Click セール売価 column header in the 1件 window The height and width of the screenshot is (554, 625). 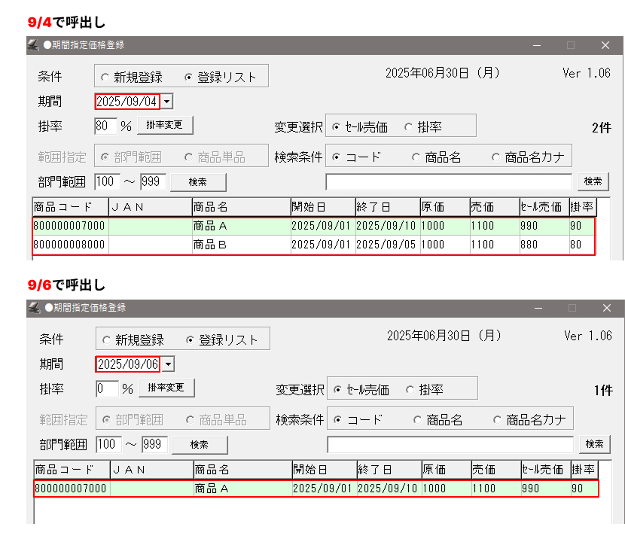pyautogui.click(x=544, y=470)
